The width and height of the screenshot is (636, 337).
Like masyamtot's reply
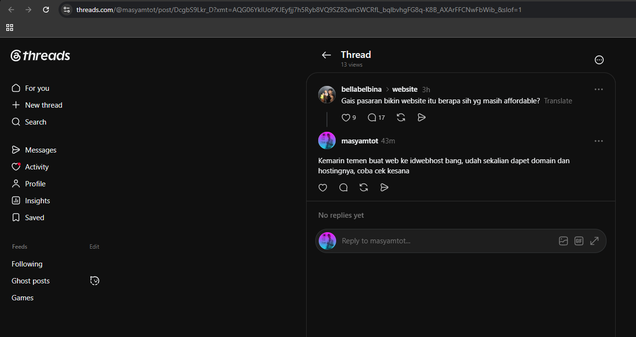click(323, 187)
